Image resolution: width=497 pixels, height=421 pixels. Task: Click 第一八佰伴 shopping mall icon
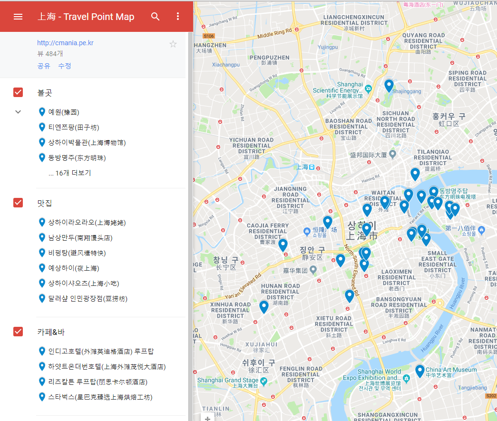[481, 230]
